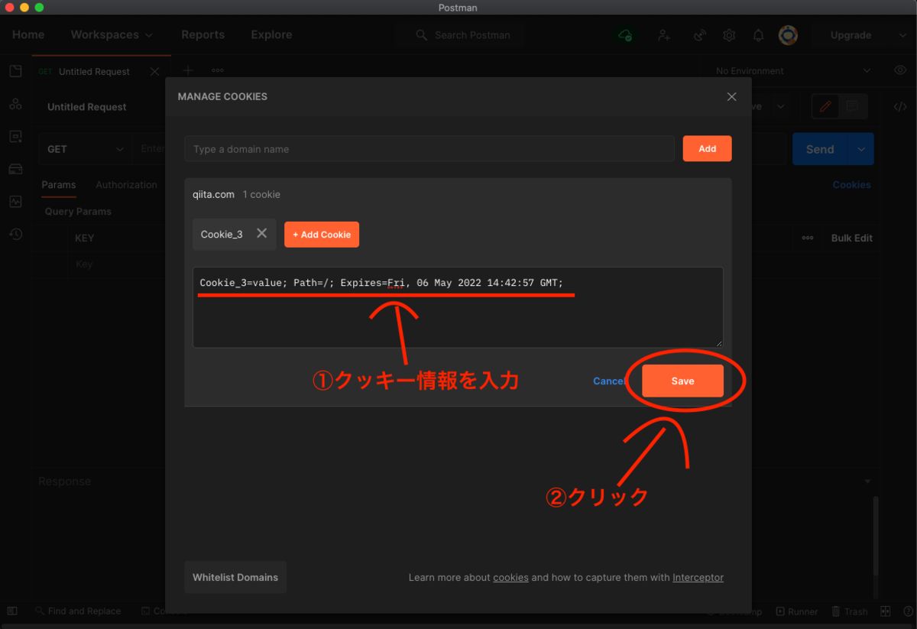This screenshot has height=629, width=917.
Task: Click the environment quick look eye icon
Action: click(900, 70)
